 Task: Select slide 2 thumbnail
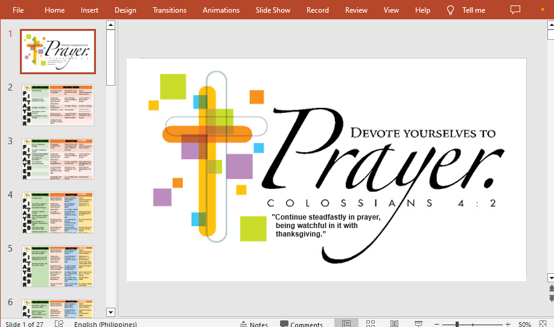click(58, 105)
